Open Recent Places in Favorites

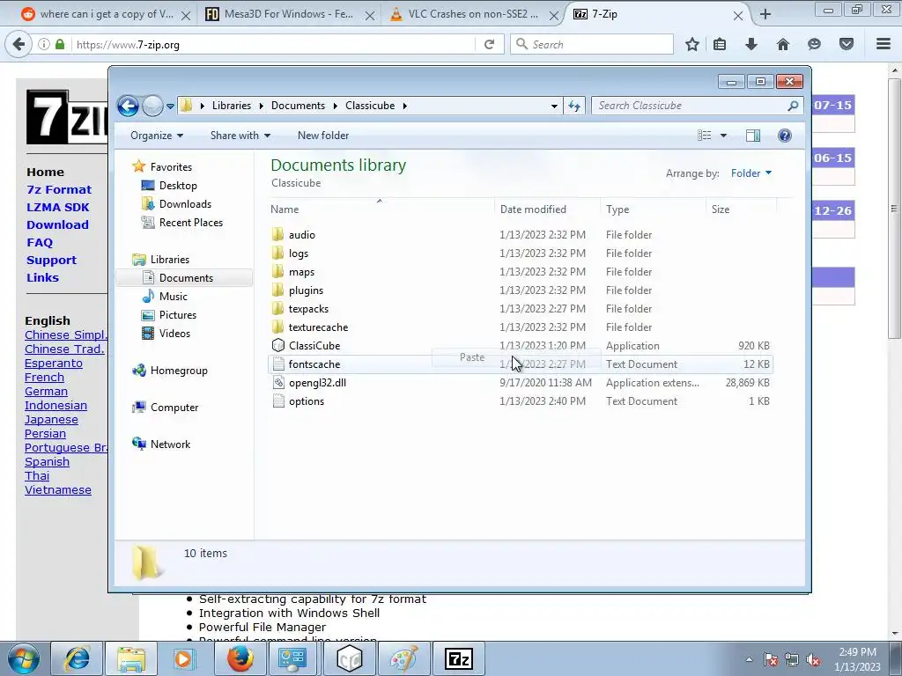pyautogui.click(x=190, y=223)
